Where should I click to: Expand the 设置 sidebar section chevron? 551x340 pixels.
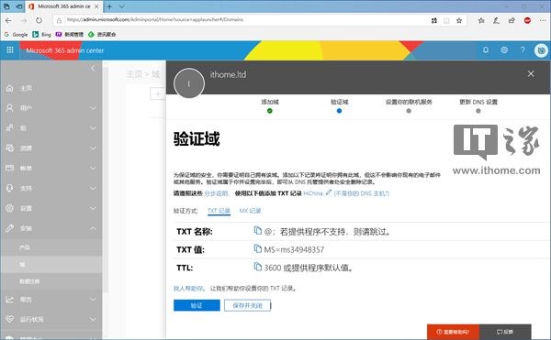pos(93,208)
